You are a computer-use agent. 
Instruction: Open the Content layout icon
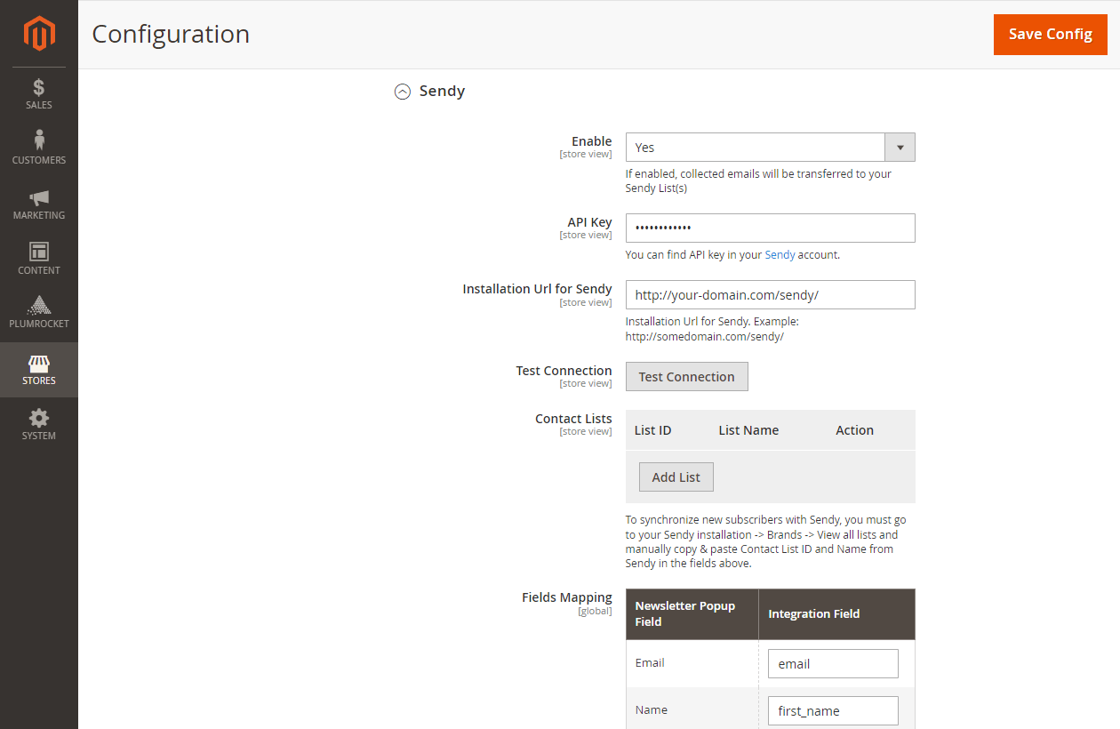[39, 252]
